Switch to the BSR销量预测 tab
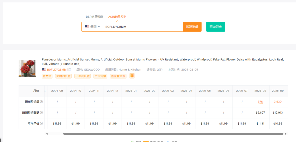The height and width of the screenshot is (142, 296). point(94,17)
